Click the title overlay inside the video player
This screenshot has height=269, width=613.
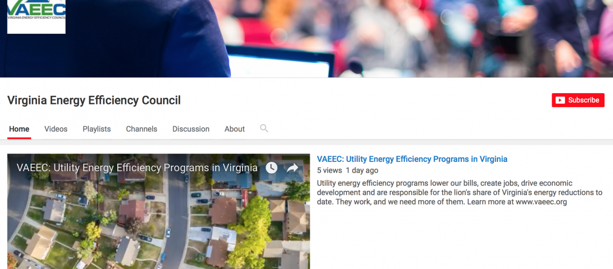point(137,168)
